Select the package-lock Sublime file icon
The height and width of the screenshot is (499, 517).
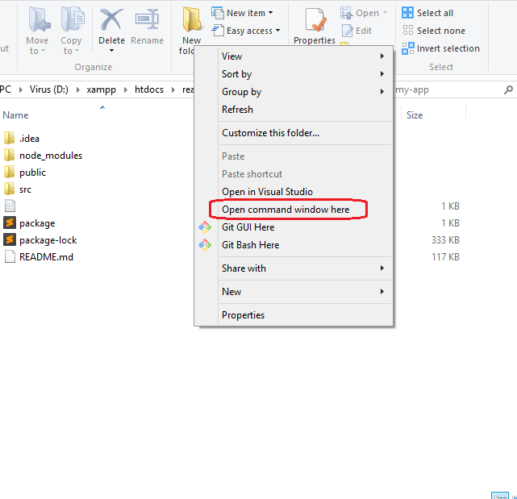(10, 239)
